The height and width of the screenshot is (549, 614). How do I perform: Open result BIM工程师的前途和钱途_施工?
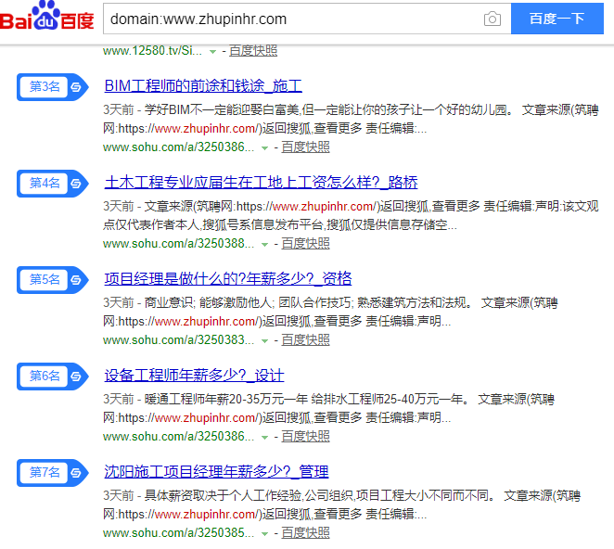[x=203, y=85]
